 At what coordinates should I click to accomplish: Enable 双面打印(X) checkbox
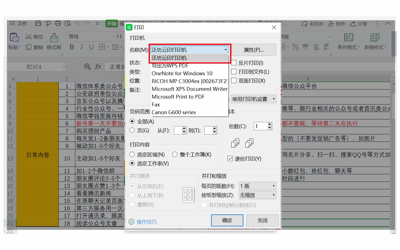coord(234,81)
